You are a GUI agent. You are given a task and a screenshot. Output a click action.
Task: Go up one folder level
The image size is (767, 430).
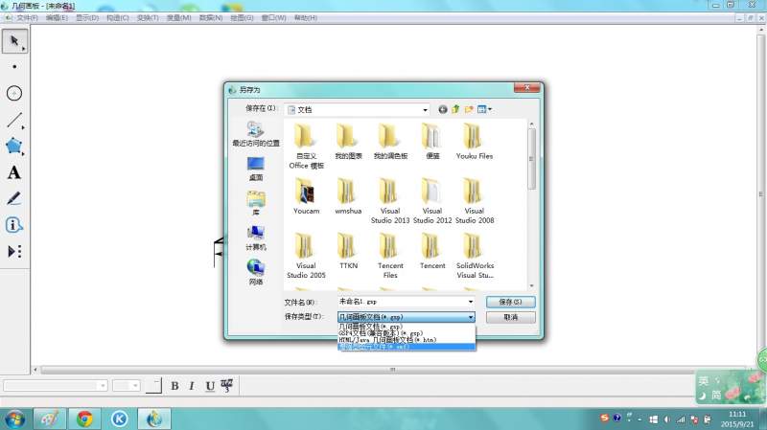click(x=455, y=109)
